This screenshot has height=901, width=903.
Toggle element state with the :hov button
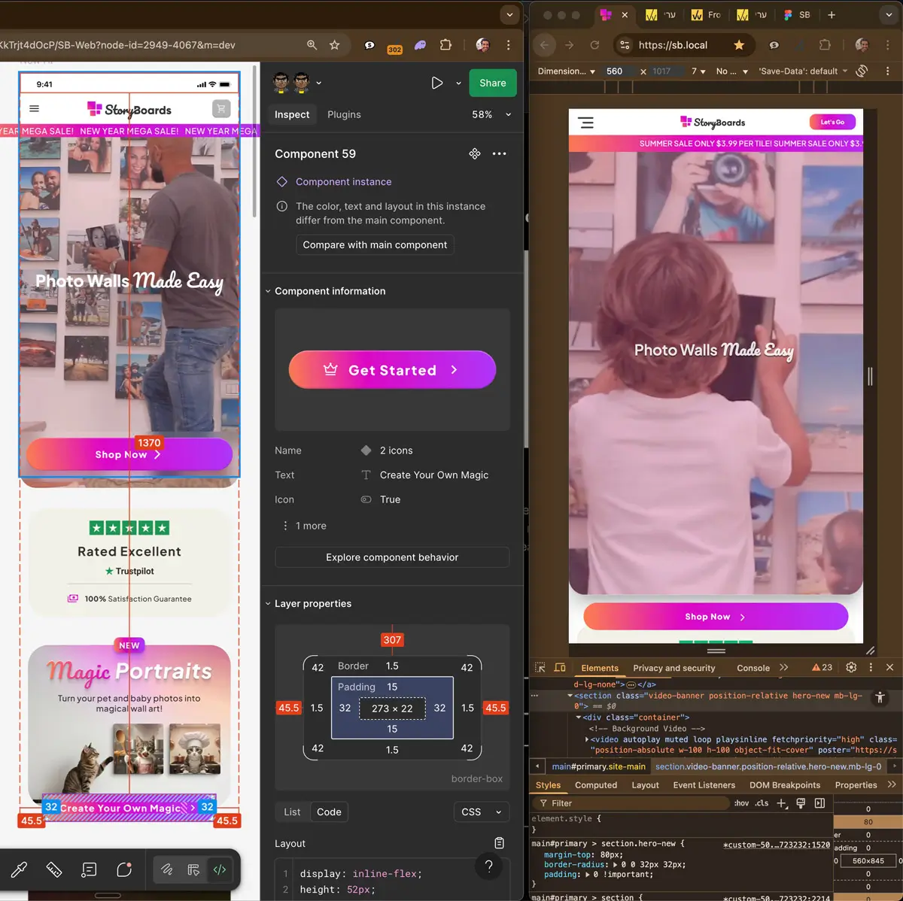pos(741,802)
